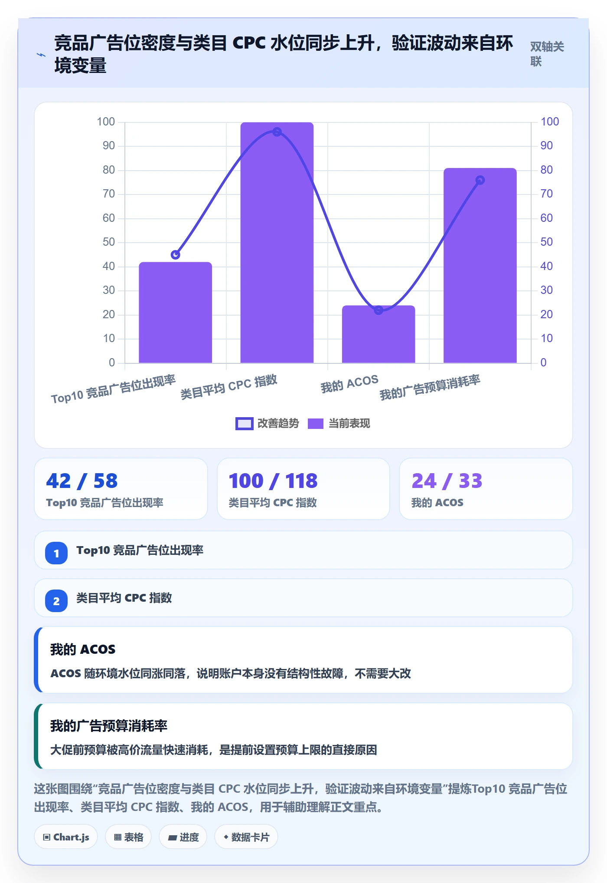The height and width of the screenshot is (883, 607).
Task: Click the x-axis label 类目平均 CPC 指数
Action: [x=228, y=387]
